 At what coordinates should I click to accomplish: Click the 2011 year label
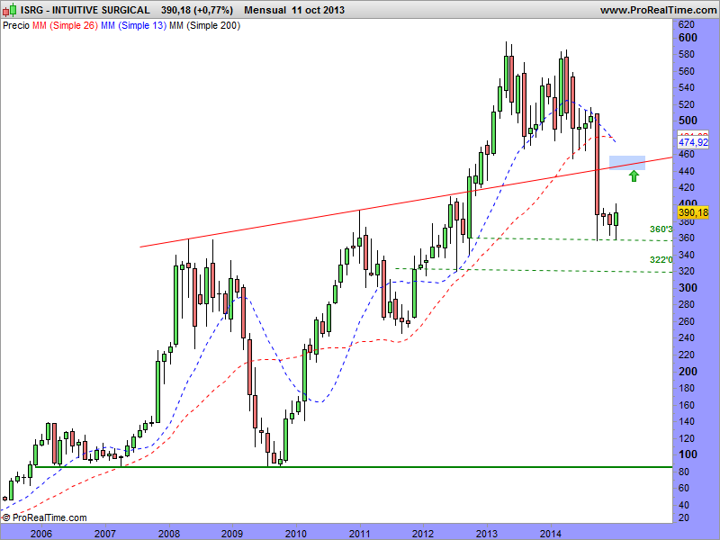click(x=360, y=534)
